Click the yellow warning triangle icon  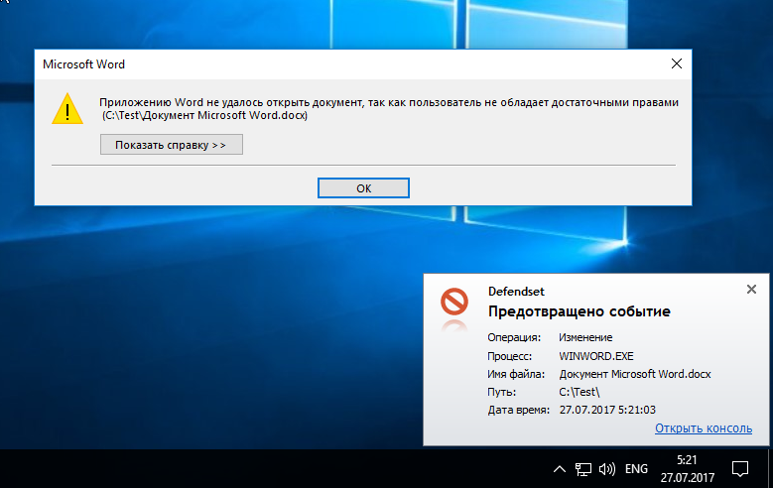(x=67, y=108)
